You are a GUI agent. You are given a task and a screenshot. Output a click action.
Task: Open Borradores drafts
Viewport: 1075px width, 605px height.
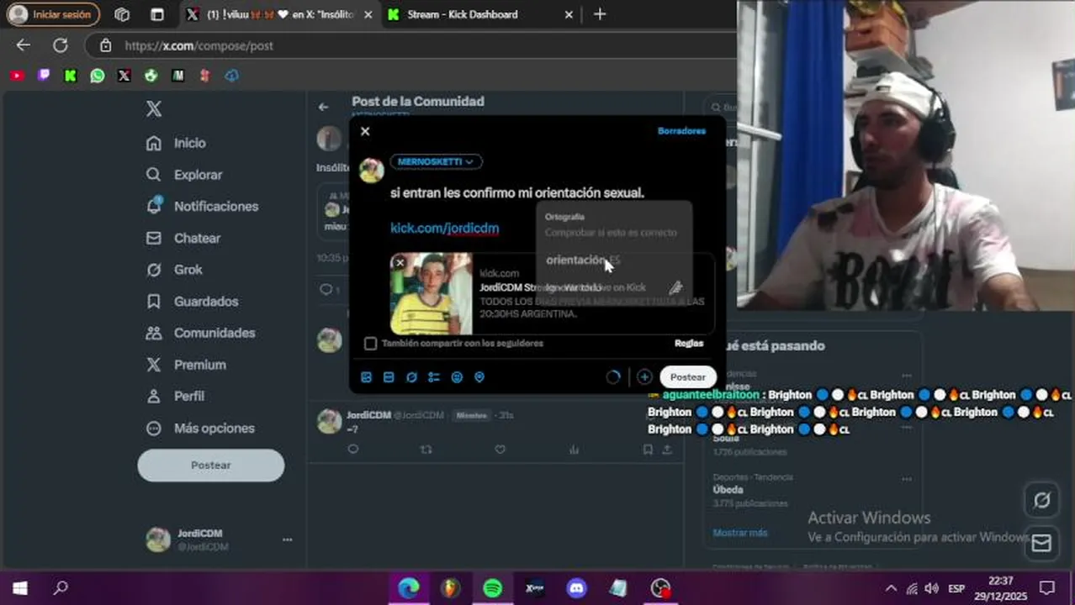tap(681, 131)
